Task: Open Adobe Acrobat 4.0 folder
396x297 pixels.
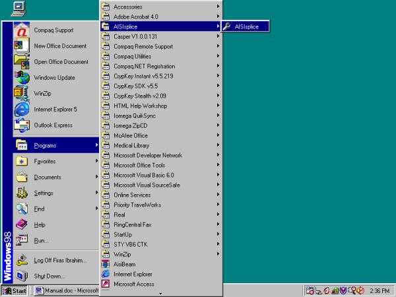Action: coord(161,16)
